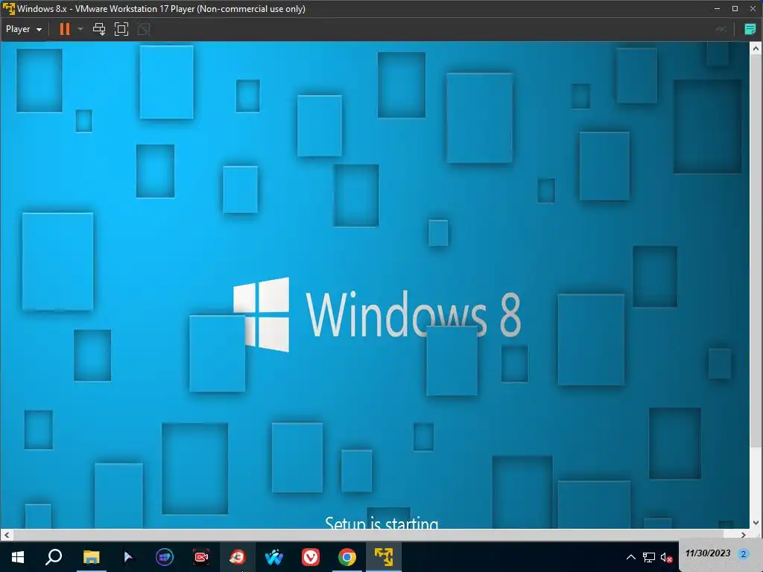The height and width of the screenshot is (572, 763).
Task: Click the vertical scrollbar thumb
Action: coord(756,250)
